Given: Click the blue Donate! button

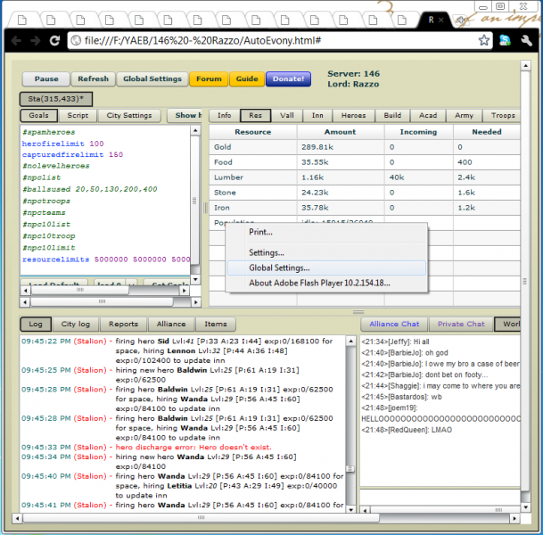Looking at the screenshot, I should (x=288, y=78).
